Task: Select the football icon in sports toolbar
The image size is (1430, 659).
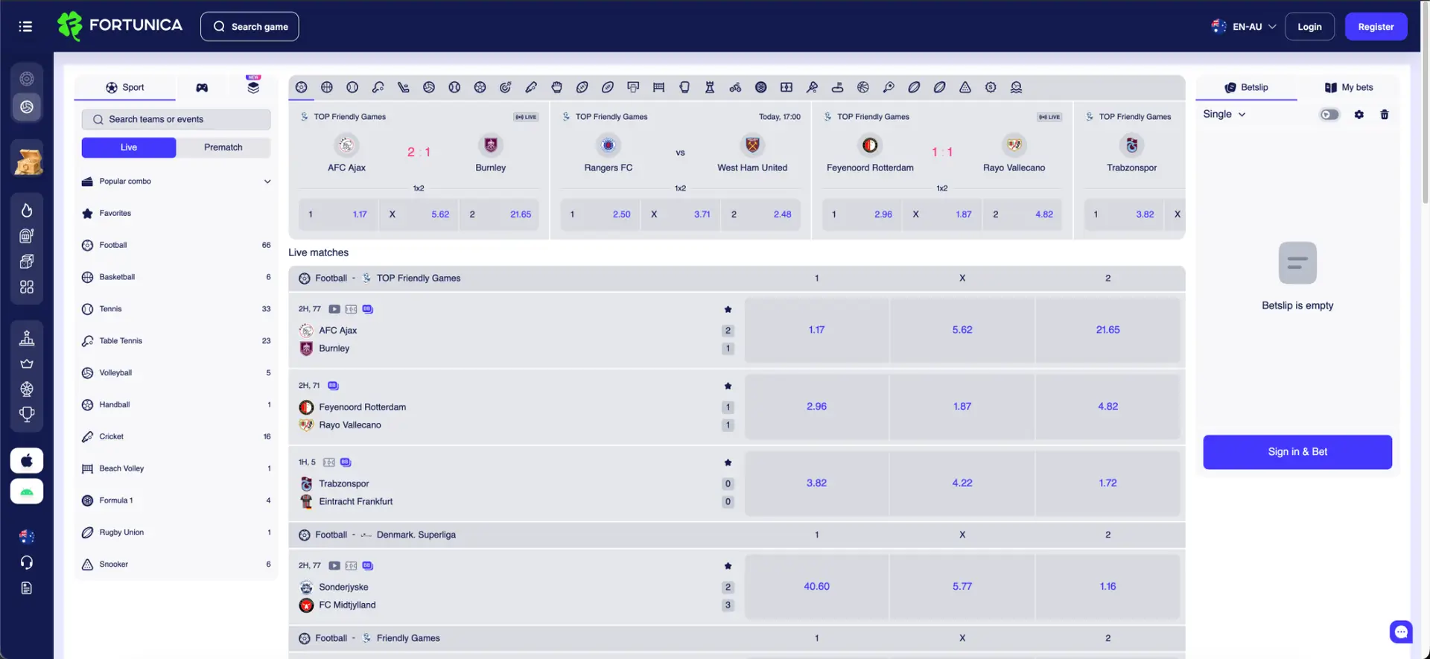Action: click(x=302, y=87)
